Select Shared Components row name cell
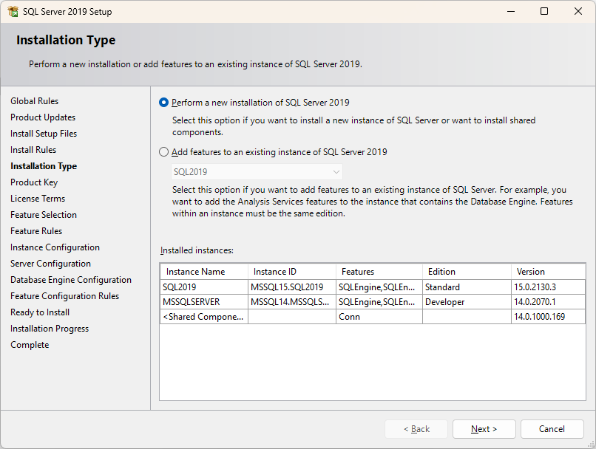Viewport: 596px width, 449px height. pos(204,317)
